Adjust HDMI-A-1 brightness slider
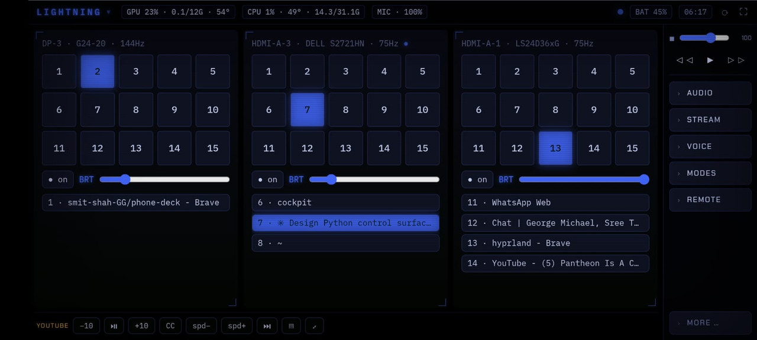This screenshot has height=340, width=757. [x=584, y=179]
